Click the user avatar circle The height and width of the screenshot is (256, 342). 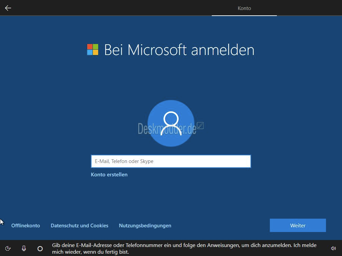171,123
